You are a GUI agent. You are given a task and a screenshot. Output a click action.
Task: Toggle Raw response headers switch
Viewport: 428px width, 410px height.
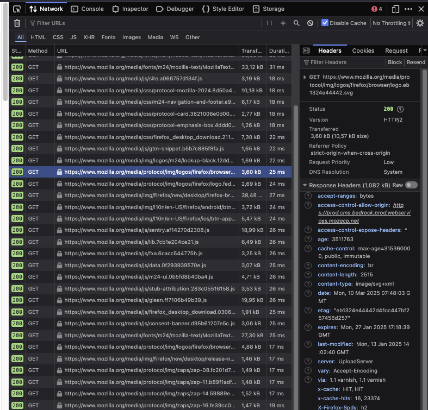[411, 185]
